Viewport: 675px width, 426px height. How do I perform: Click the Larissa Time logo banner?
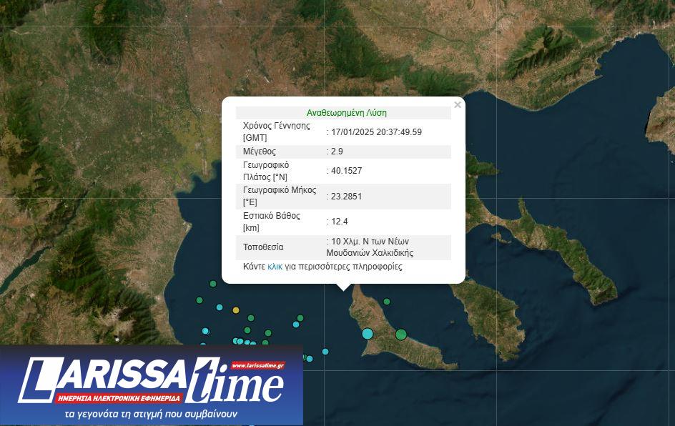[151, 386]
